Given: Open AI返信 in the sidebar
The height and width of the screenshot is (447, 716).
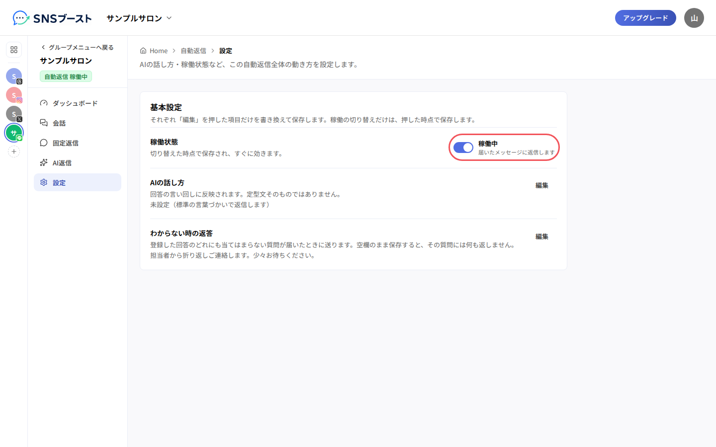Looking at the screenshot, I should 78,163.
